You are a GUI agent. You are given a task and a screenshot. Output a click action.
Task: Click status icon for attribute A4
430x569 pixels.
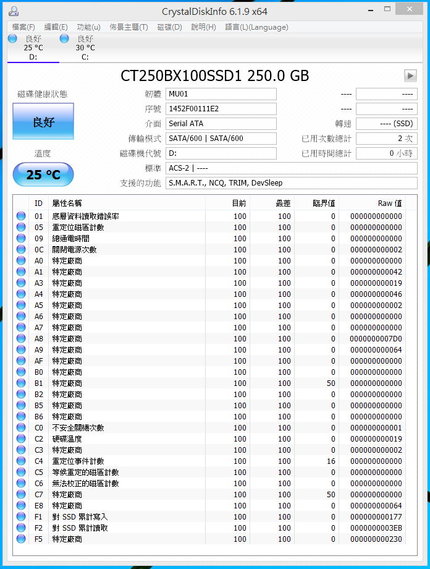(21, 294)
